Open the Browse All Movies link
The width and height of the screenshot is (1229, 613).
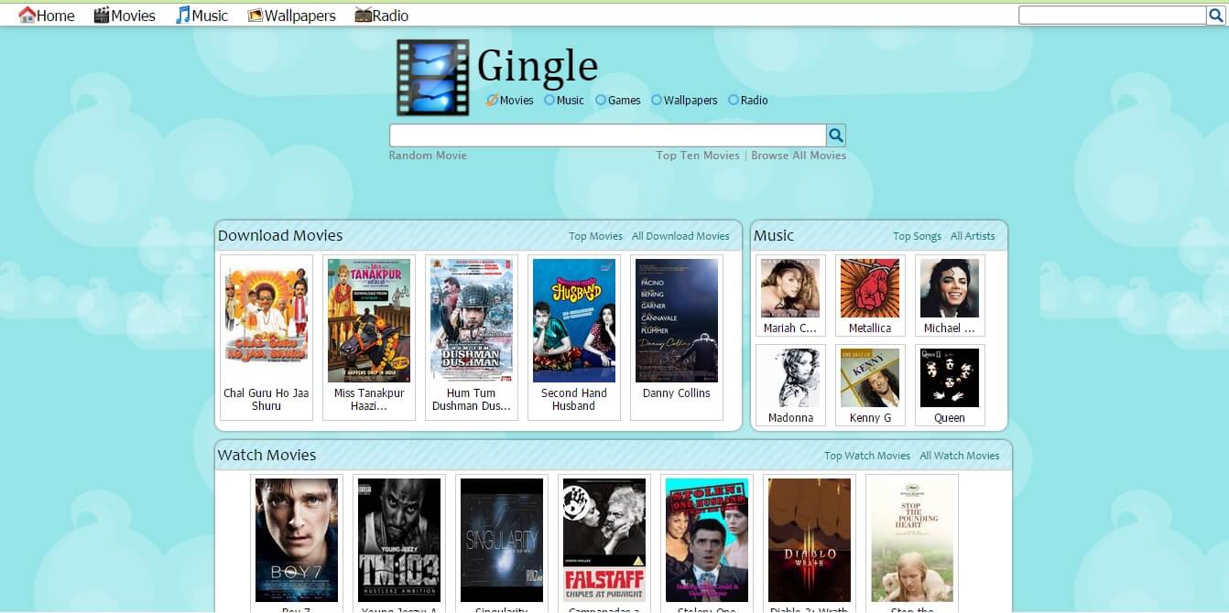(x=799, y=156)
